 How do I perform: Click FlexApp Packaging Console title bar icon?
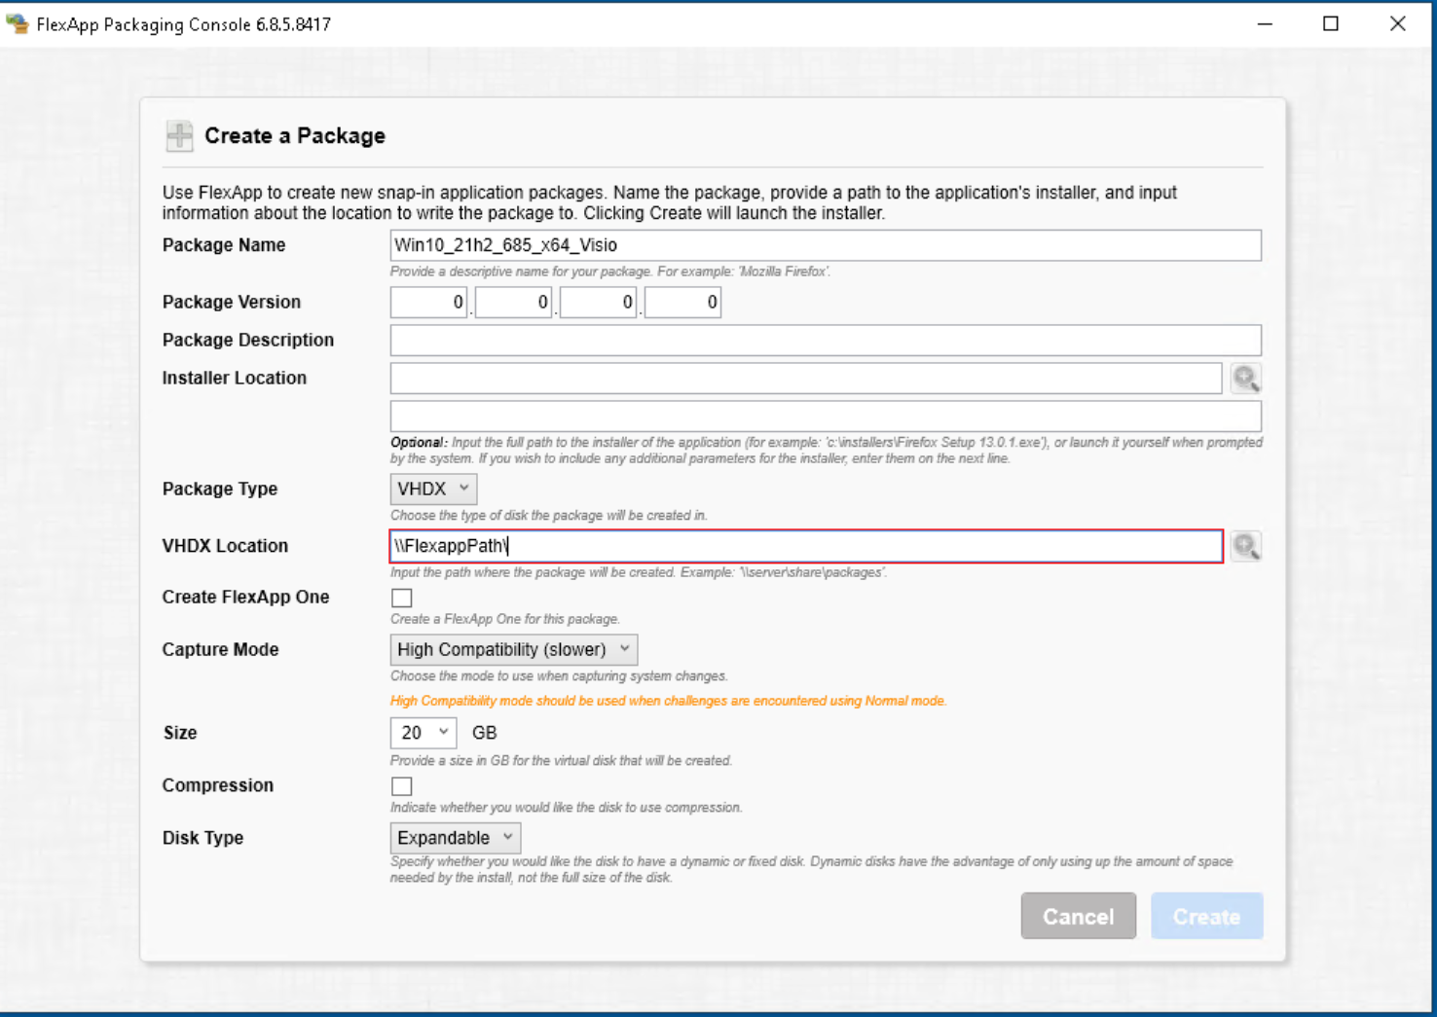click(17, 24)
